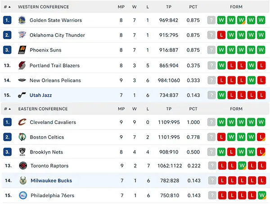Click the Milwaukee Bucks logo icon
The height and width of the screenshot is (204, 270).
click(x=23, y=181)
